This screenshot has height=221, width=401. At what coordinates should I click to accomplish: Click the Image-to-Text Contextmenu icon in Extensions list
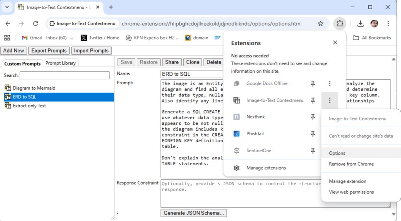point(236,100)
